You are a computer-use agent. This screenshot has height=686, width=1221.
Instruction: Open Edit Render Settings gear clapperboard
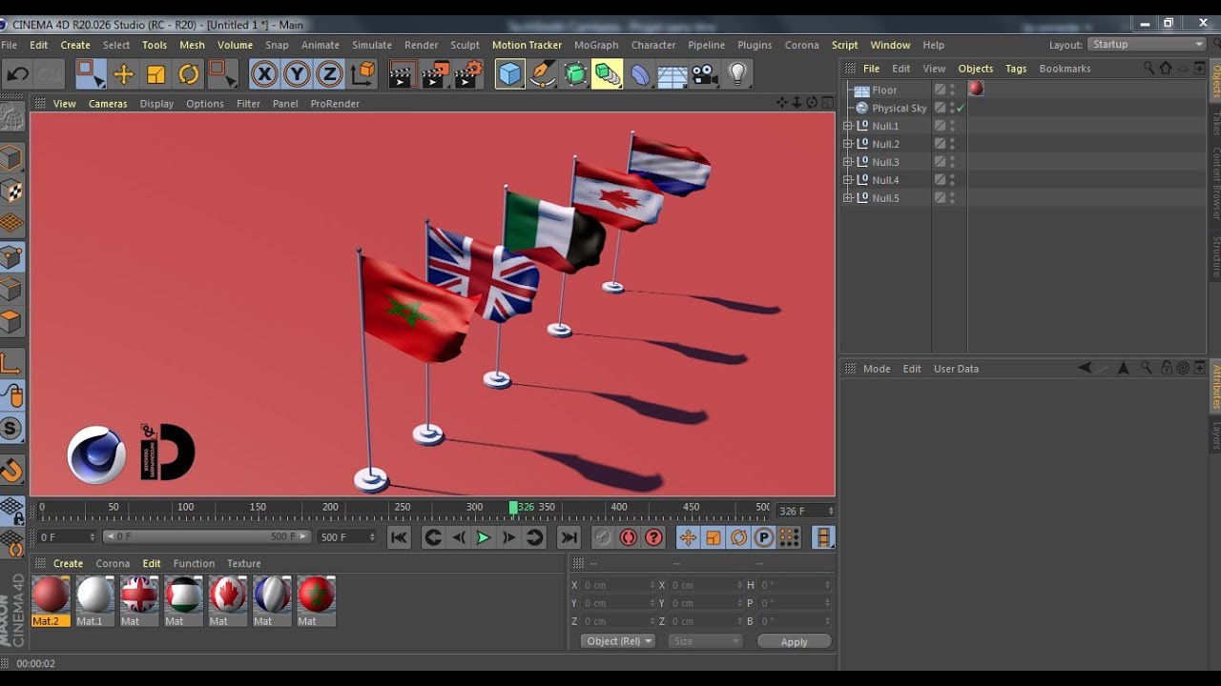pyautogui.click(x=468, y=73)
